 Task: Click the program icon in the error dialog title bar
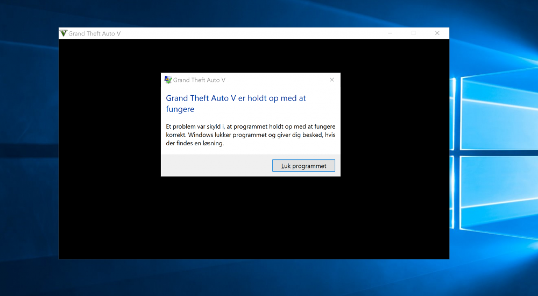pos(168,80)
